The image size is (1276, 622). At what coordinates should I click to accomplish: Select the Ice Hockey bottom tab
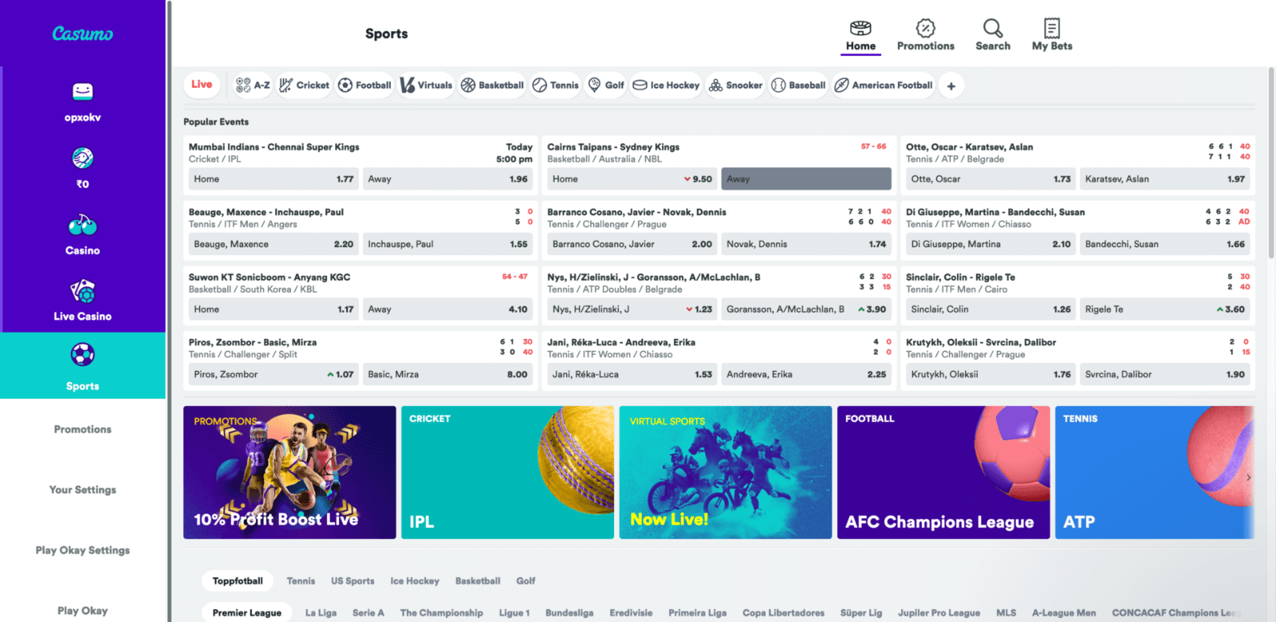coord(415,581)
